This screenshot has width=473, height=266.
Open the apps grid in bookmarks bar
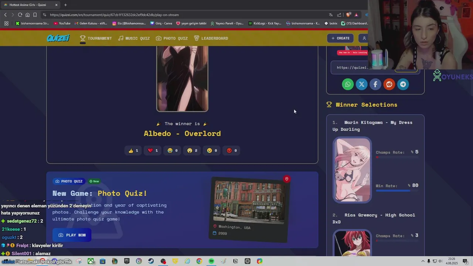(x=6, y=23)
